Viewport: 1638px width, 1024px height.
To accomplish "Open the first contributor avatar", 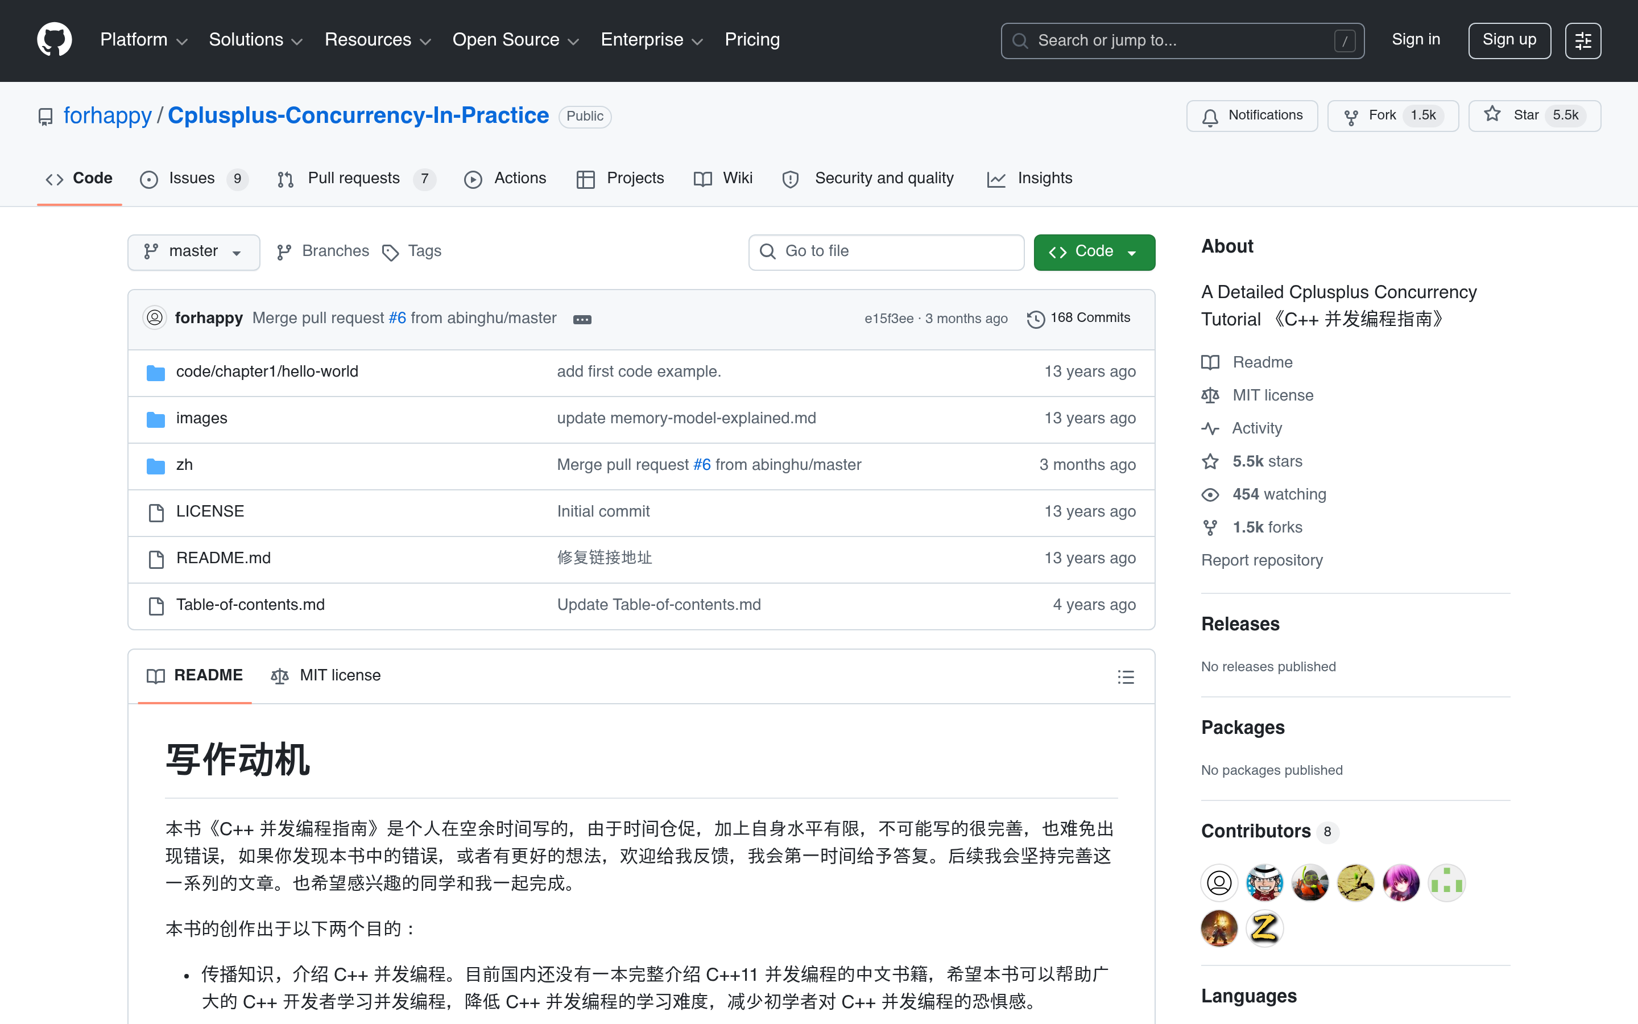I will (x=1219, y=883).
